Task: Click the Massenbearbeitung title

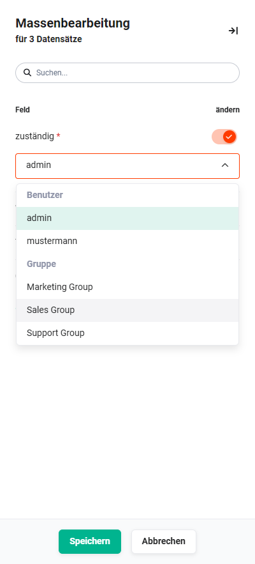Action: pos(73,24)
